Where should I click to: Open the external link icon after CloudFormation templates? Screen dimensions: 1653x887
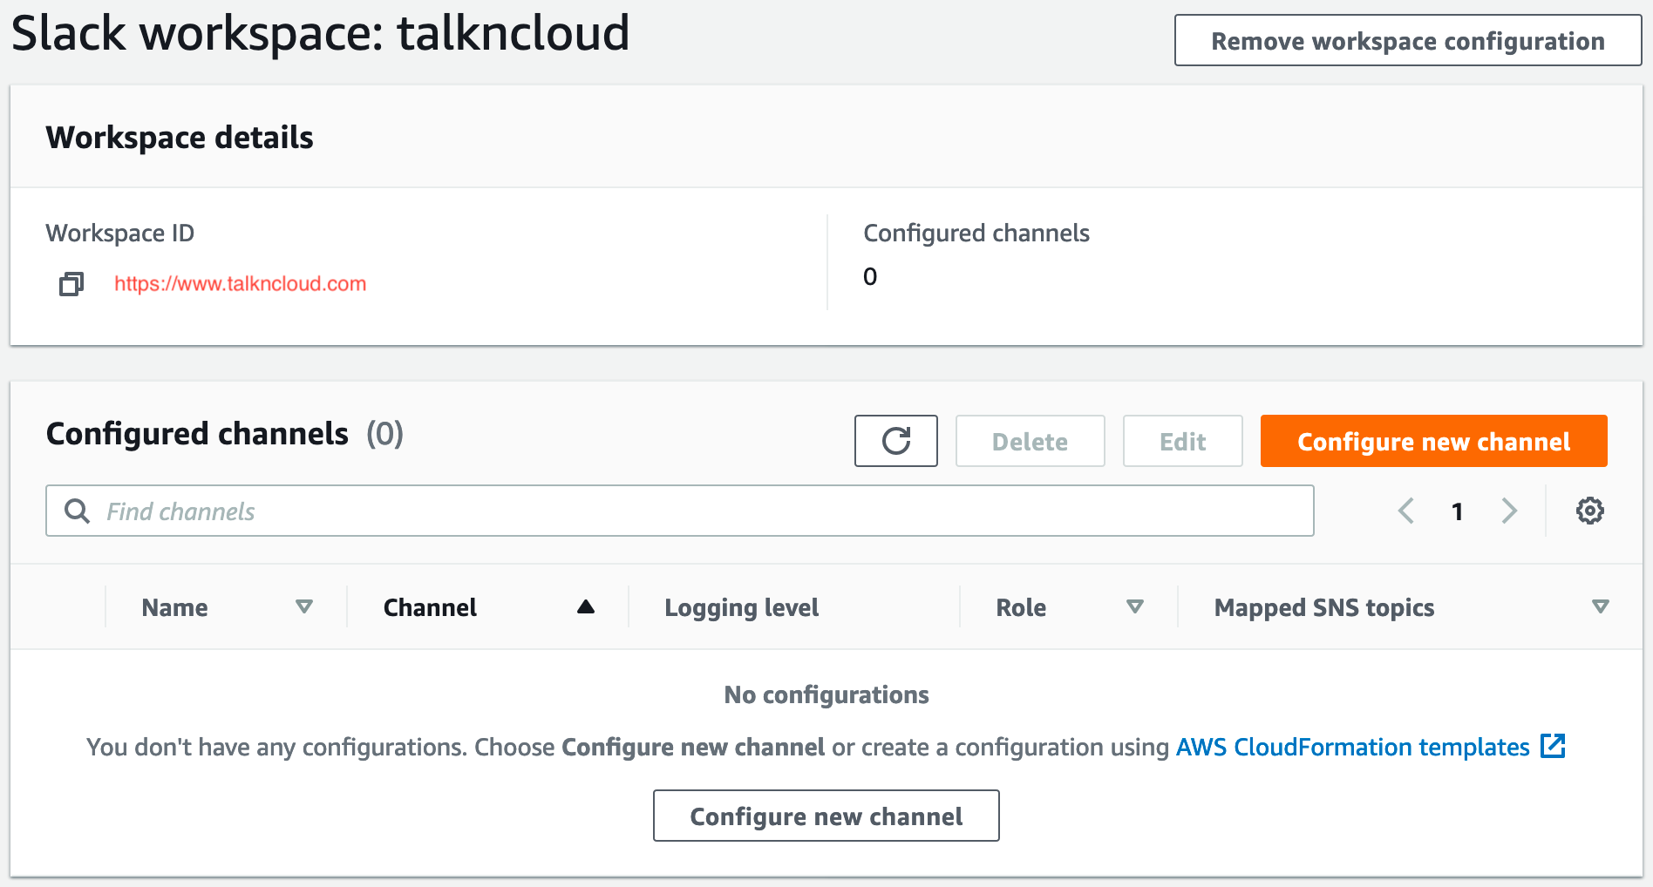point(1553,746)
